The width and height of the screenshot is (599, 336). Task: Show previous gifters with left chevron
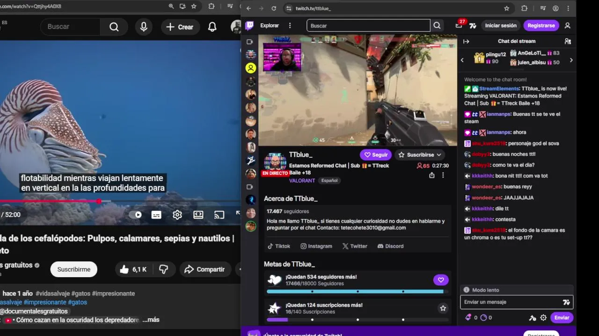462,60
